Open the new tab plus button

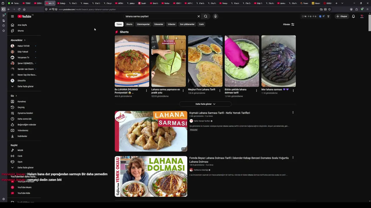click(336, 3)
